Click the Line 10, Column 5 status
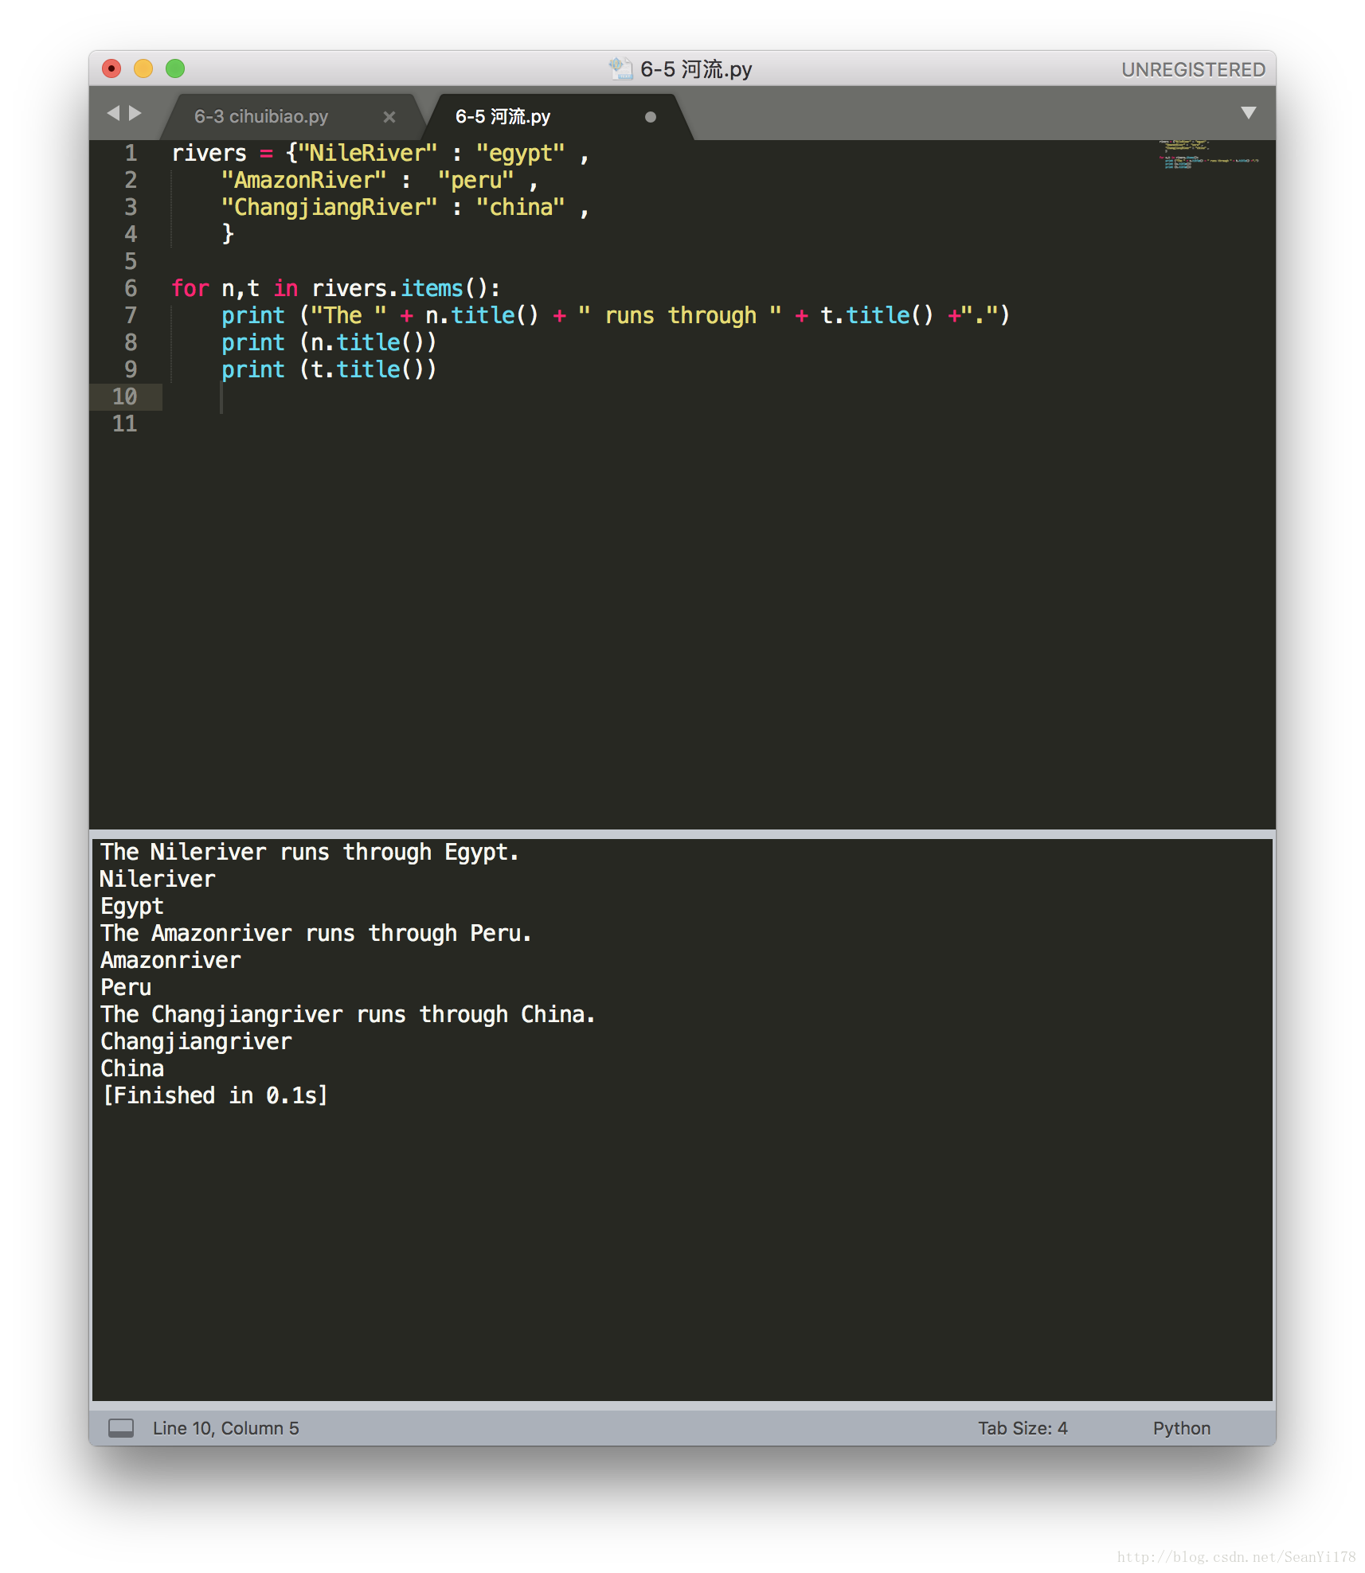The height and width of the screenshot is (1573, 1365). point(226,1428)
